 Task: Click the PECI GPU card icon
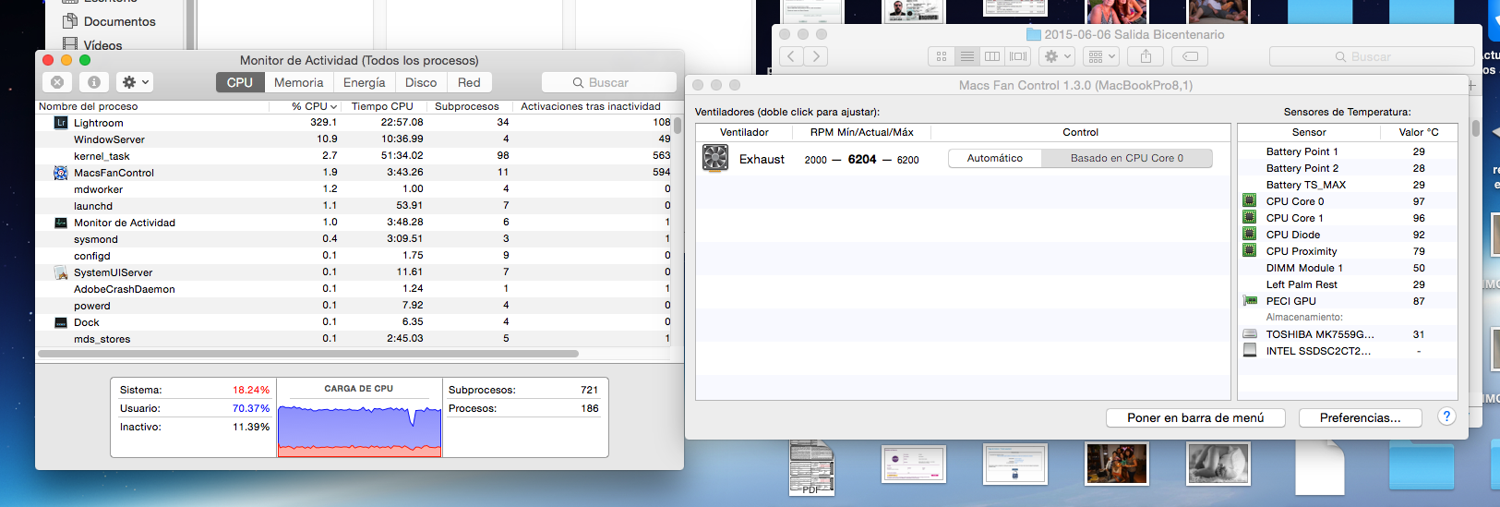1250,301
